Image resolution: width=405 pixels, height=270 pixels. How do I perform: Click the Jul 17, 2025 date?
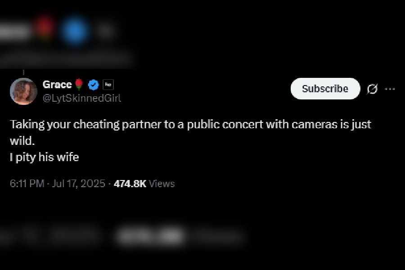click(x=79, y=184)
